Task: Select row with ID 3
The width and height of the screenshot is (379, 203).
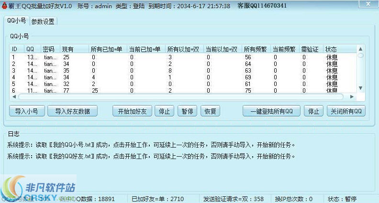Action: pos(183,71)
